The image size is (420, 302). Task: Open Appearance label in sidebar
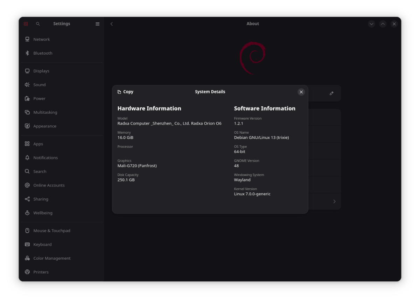point(45,126)
